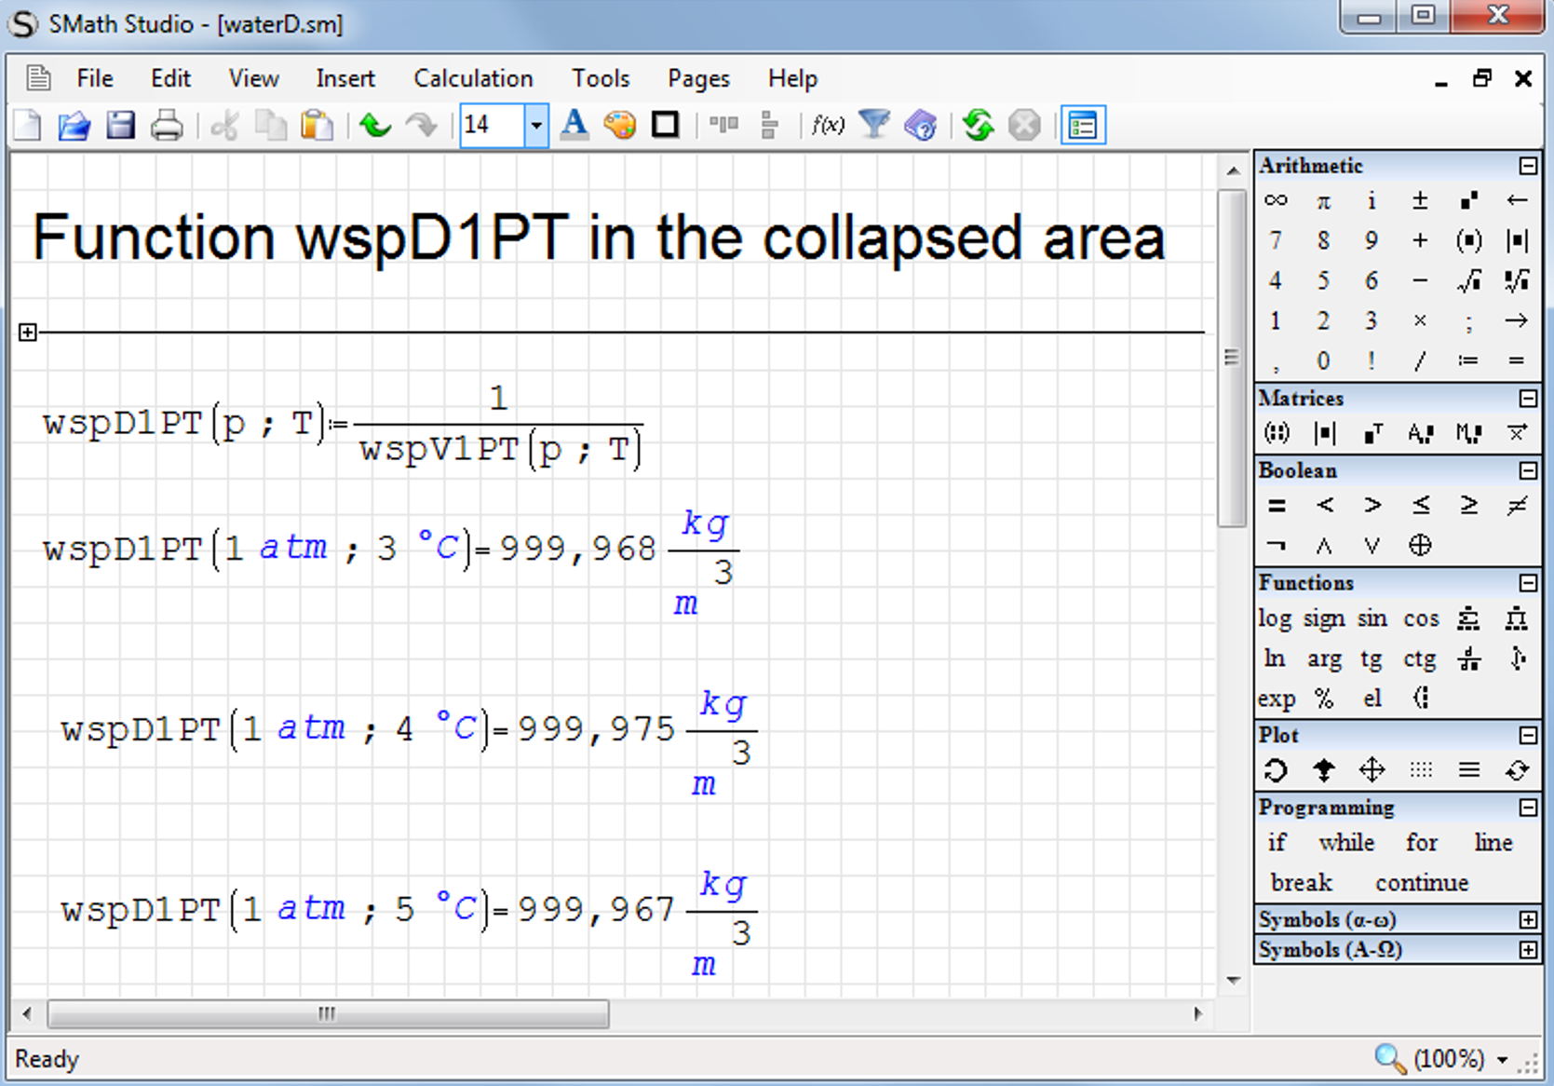This screenshot has height=1086, width=1554.
Task: Insert the square root operator
Action: (x=1468, y=280)
